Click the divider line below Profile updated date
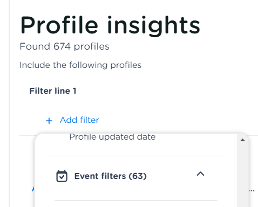 click(x=136, y=156)
